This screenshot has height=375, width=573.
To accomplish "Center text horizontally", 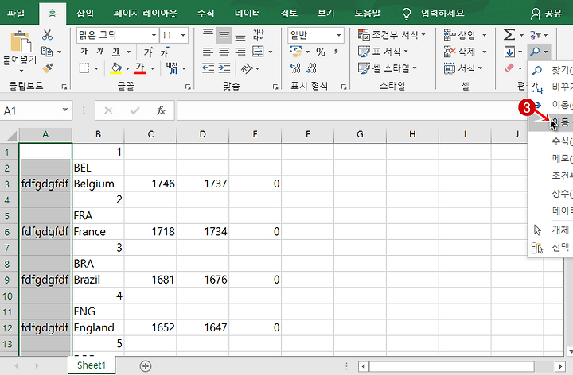I will pos(224,52).
